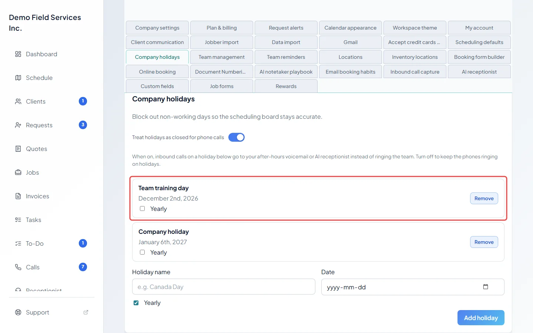Click the Add holiday button
The width and height of the screenshot is (533, 333).
(481, 318)
